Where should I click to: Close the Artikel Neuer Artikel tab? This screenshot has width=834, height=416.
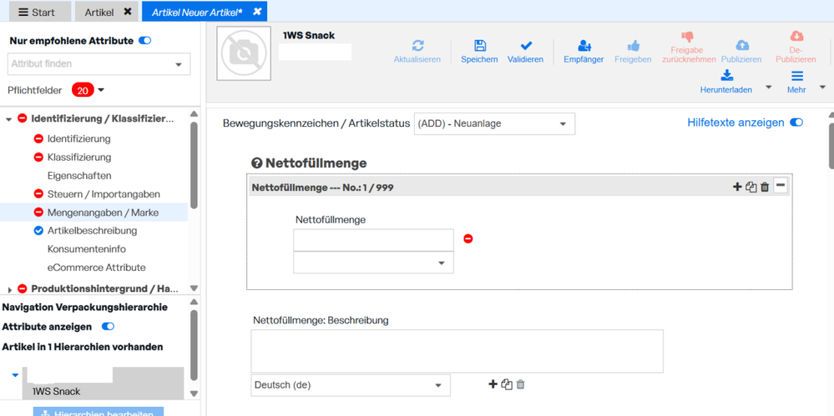257,11
